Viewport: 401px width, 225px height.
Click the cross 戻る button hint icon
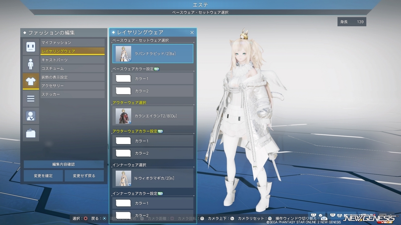(x=105, y=219)
